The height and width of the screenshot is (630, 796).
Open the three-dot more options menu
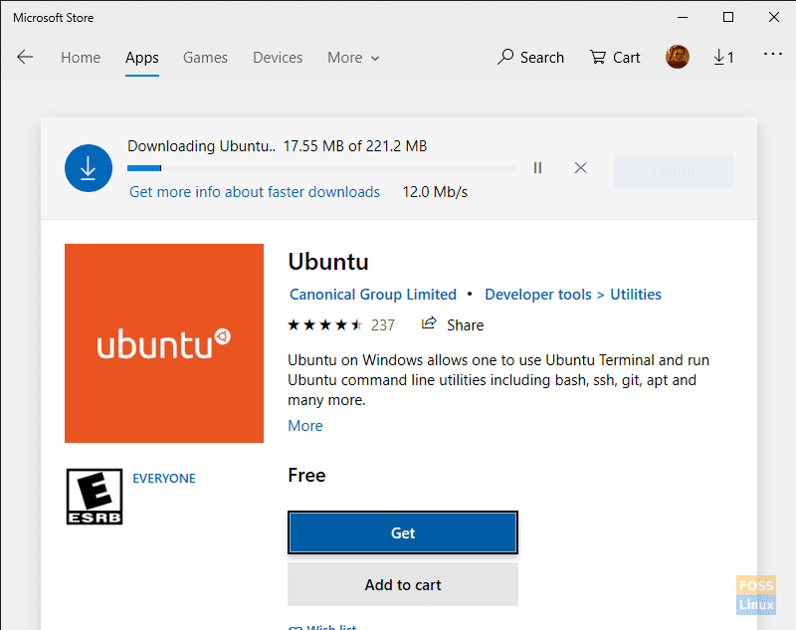[773, 54]
